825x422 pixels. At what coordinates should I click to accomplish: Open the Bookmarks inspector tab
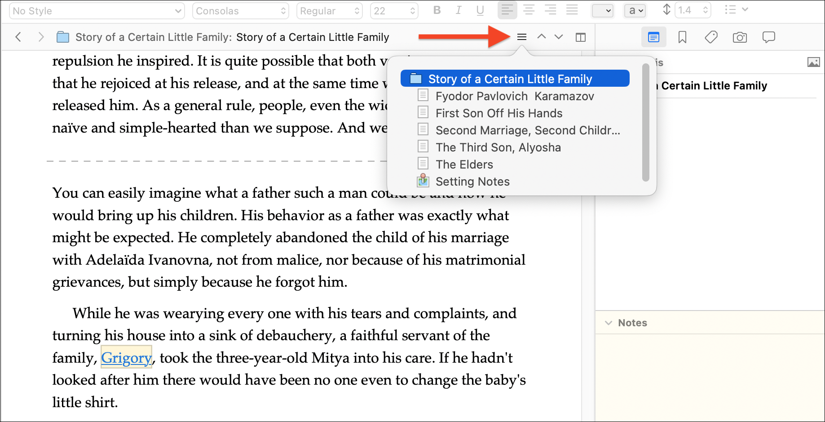(682, 37)
